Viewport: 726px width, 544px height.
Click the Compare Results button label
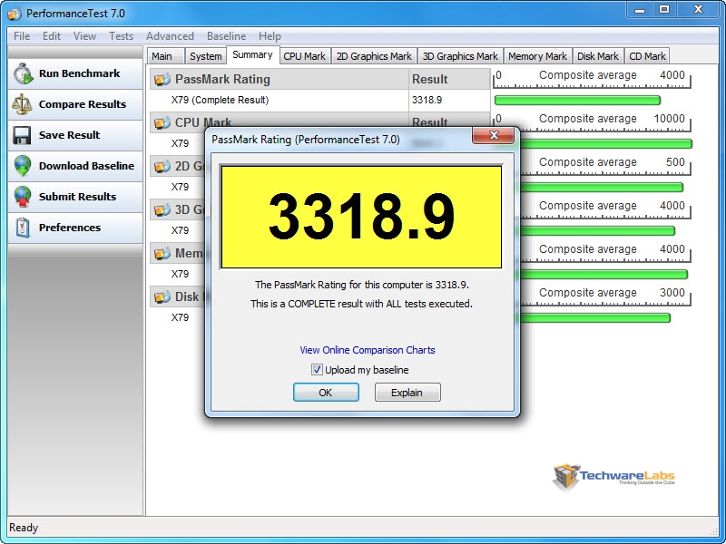point(83,104)
